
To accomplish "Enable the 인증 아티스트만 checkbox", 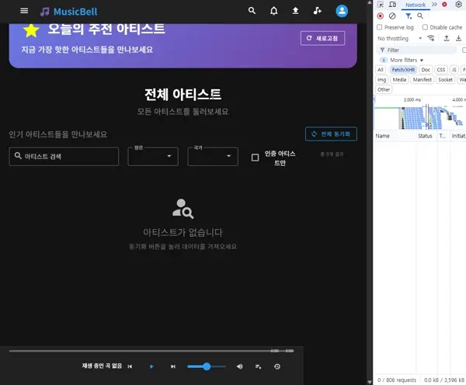I will click(255, 158).
